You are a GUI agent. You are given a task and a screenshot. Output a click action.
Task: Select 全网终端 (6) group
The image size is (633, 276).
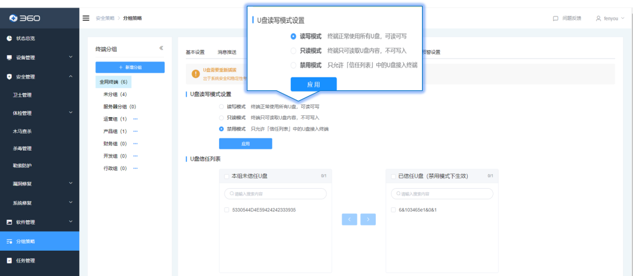click(114, 82)
